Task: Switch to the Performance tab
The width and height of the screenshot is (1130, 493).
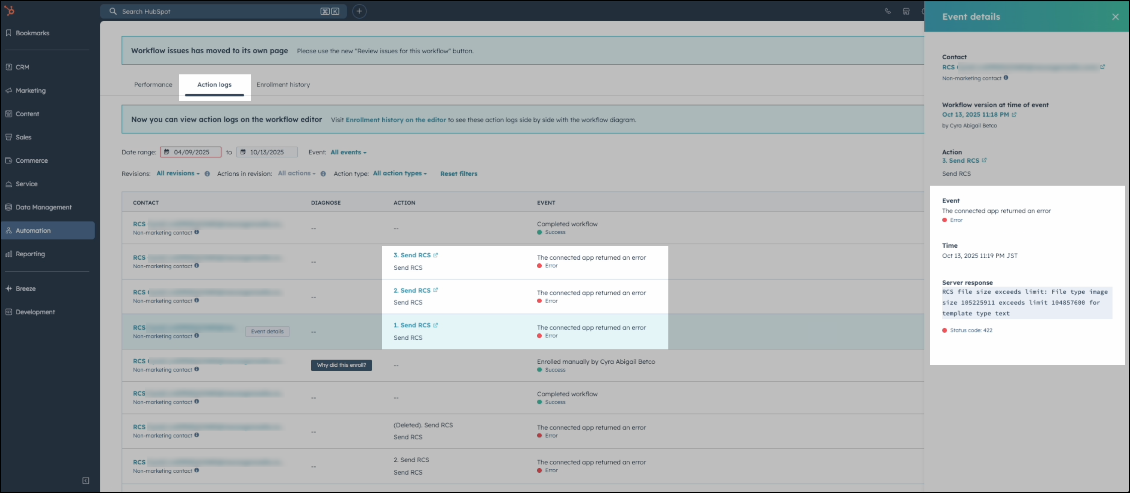Action: [x=153, y=84]
